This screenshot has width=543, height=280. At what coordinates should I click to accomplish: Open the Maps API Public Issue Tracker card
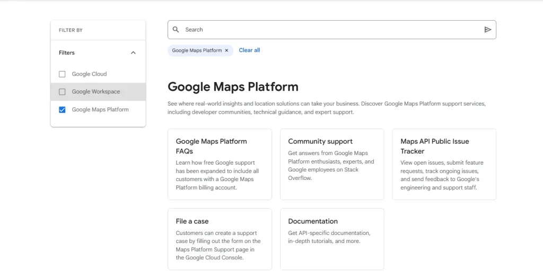point(444,164)
